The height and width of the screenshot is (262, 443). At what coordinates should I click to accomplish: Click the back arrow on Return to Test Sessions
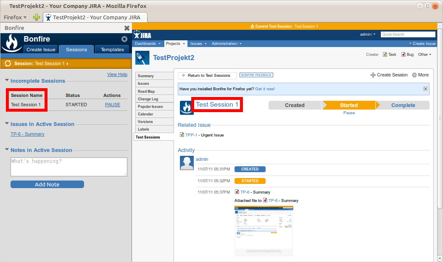coord(183,76)
